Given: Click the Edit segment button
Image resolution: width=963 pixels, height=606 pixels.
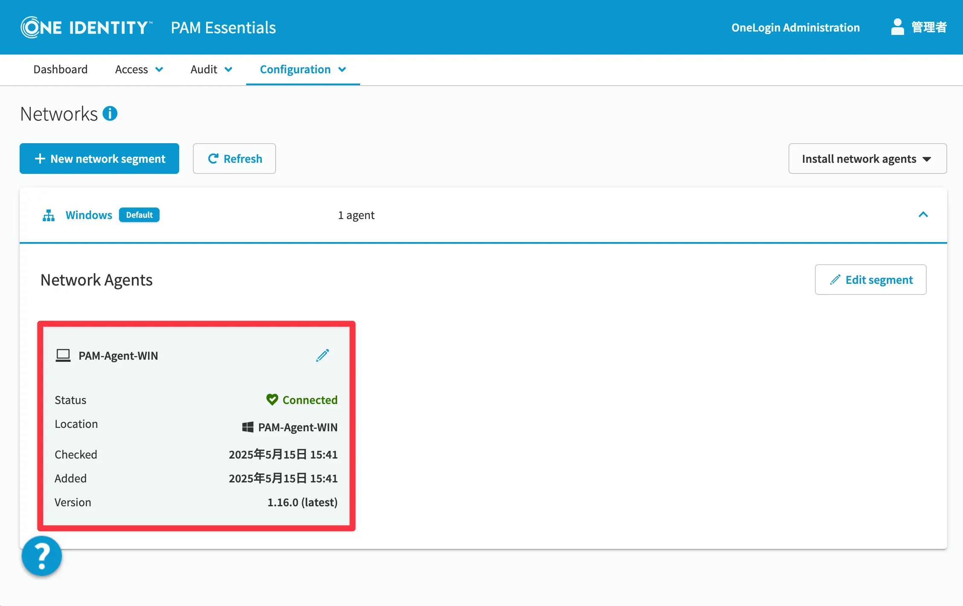Looking at the screenshot, I should pos(870,280).
